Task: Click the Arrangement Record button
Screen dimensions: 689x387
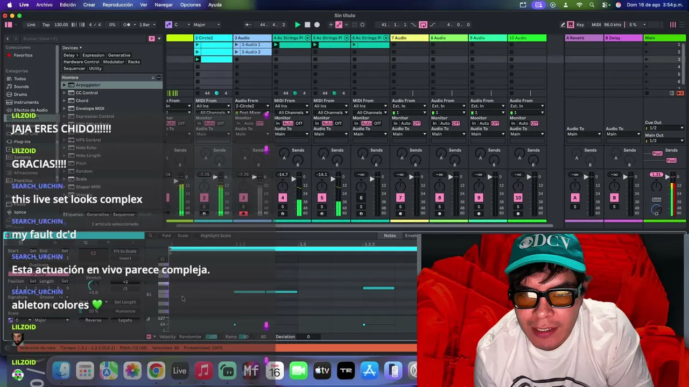Action: click(317, 25)
